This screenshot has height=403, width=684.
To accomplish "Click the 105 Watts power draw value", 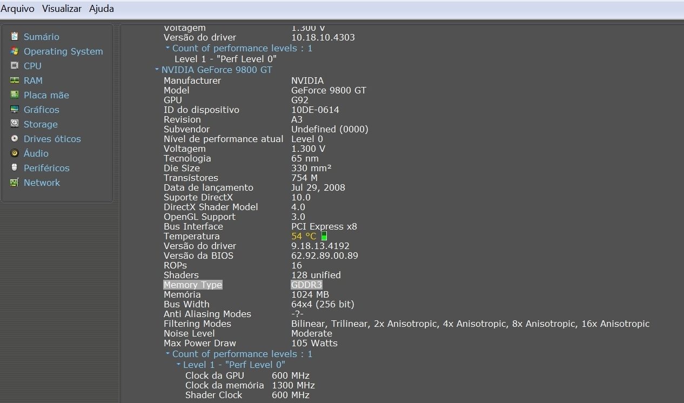I will (x=314, y=343).
